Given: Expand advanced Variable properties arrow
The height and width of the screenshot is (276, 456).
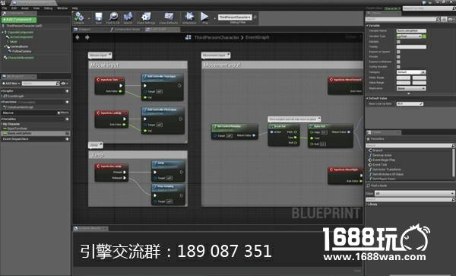Looking at the screenshot, I should point(409,94).
